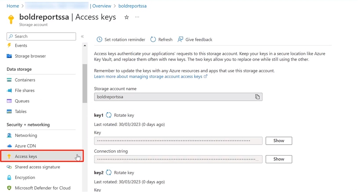This screenshot has width=358, height=192.
Task: Favorite this page with the star icon
Action: [126, 17]
